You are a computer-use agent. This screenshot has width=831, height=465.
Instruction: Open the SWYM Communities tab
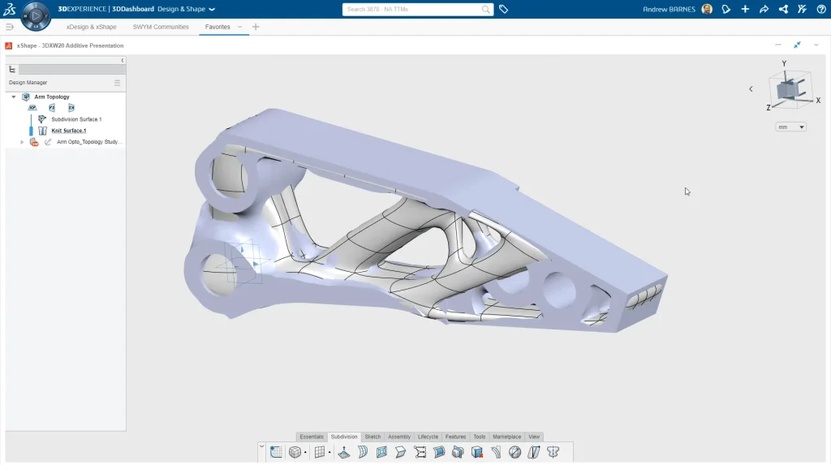[161, 27]
